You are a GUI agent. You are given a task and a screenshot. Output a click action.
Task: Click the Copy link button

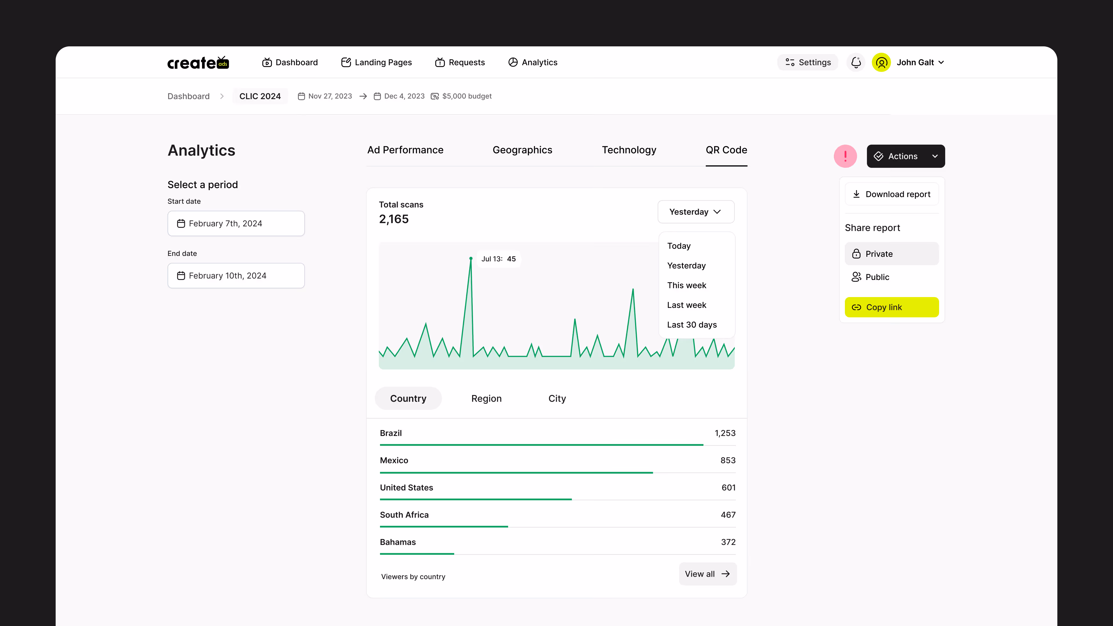tap(891, 307)
